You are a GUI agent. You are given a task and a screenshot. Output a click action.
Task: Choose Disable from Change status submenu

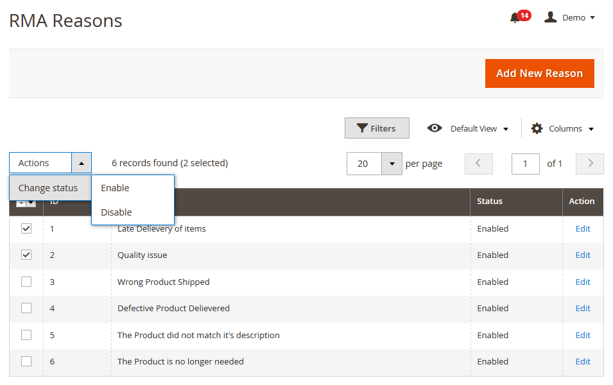(x=116, y=212)
